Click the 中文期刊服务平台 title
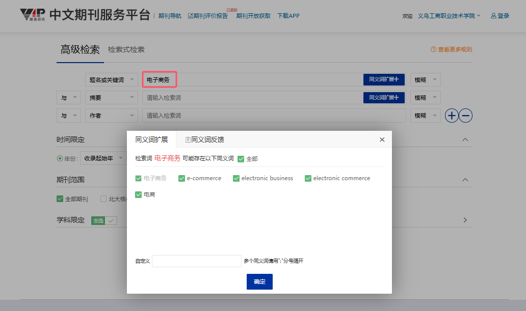Image resolution: width=526 pixels, height=311 pixels. (x=99, y=15)
